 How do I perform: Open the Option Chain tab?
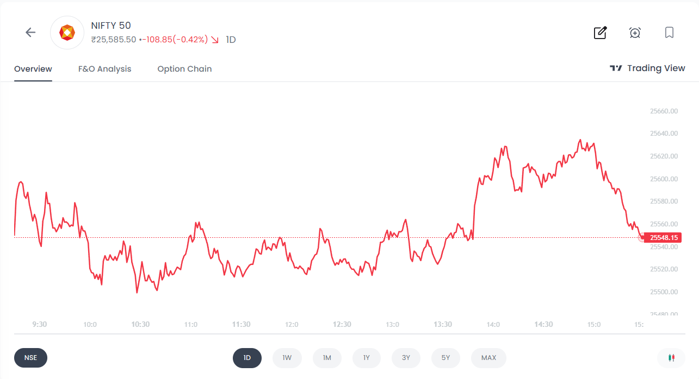[x=184, y=69]
